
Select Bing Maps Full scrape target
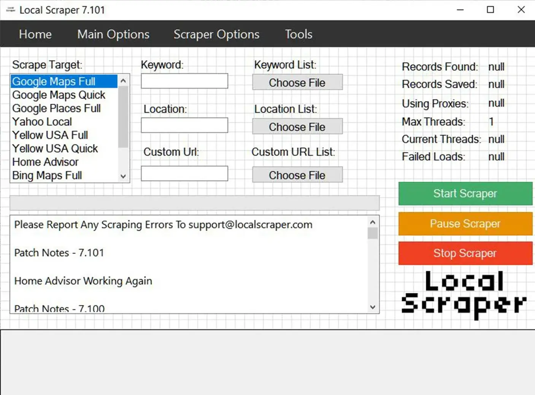(x=64, y=175)
